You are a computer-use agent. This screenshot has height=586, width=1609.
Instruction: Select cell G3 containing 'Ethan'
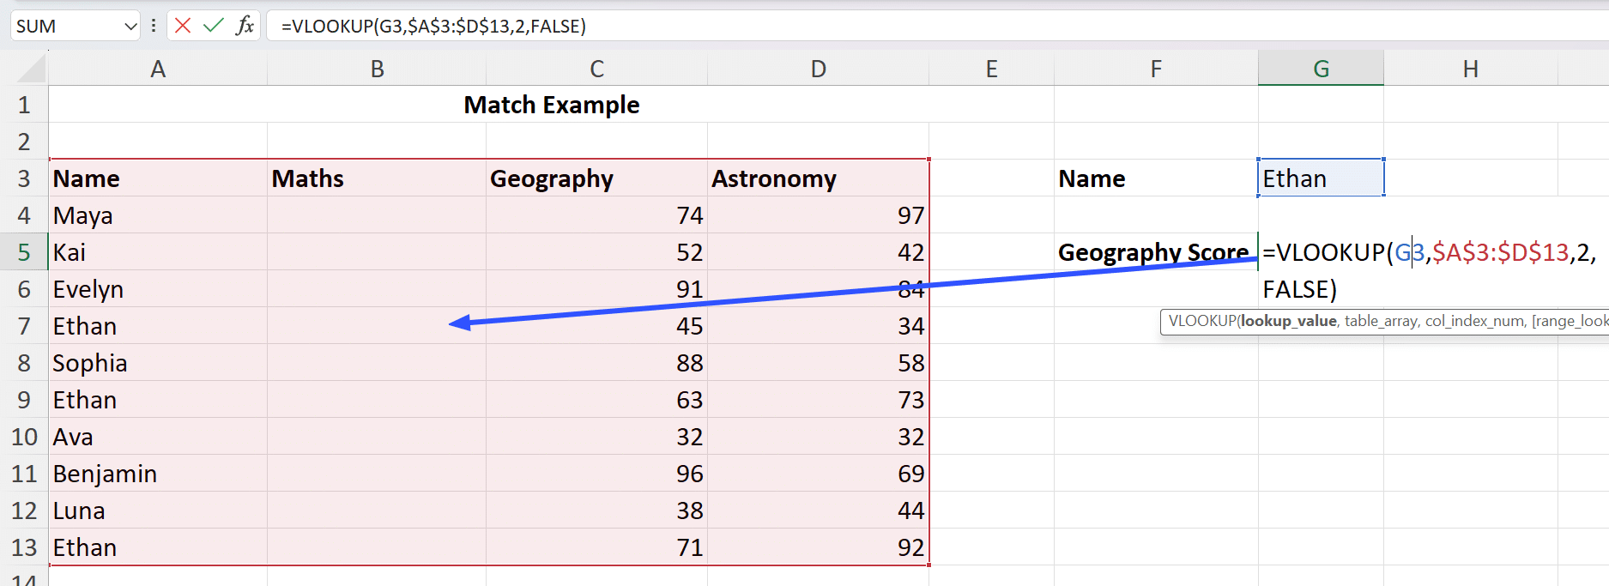1321,178
